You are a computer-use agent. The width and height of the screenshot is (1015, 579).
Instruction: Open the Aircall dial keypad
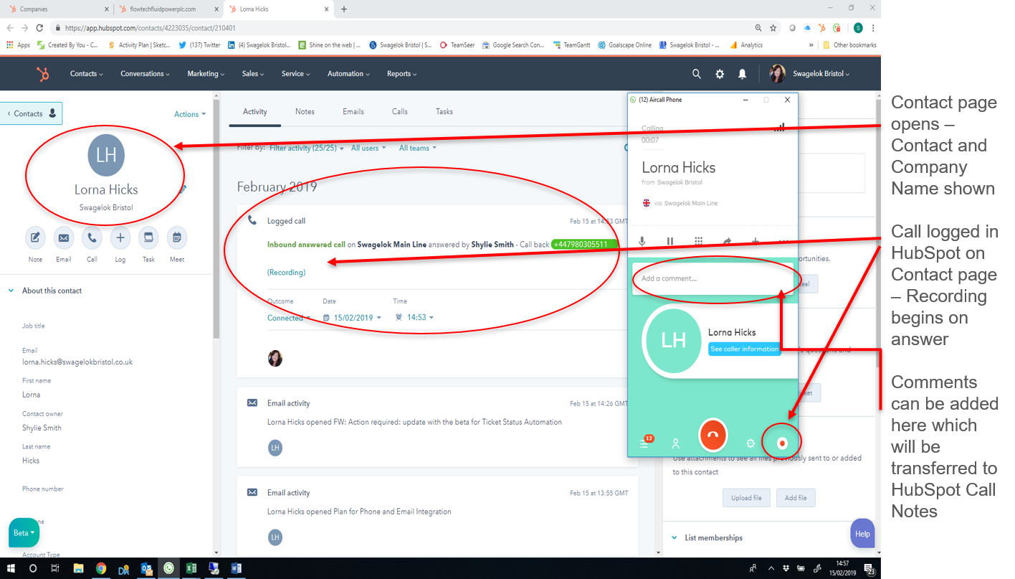click(x=699, y=242)
